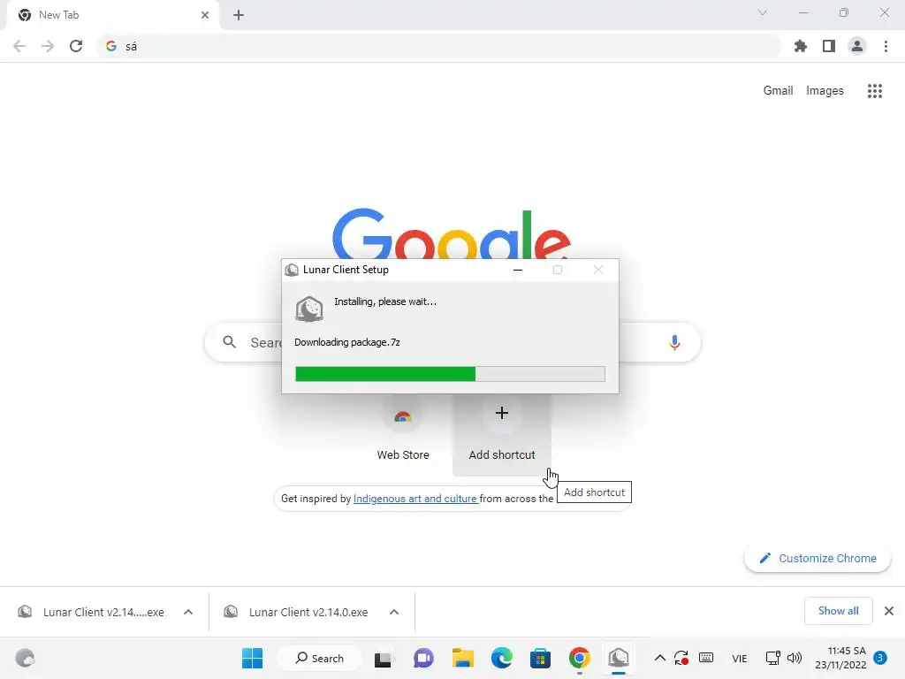Click 'Installing, please wait...' text
This screenshot has width=905, height=679.
[x=385, y=301]
